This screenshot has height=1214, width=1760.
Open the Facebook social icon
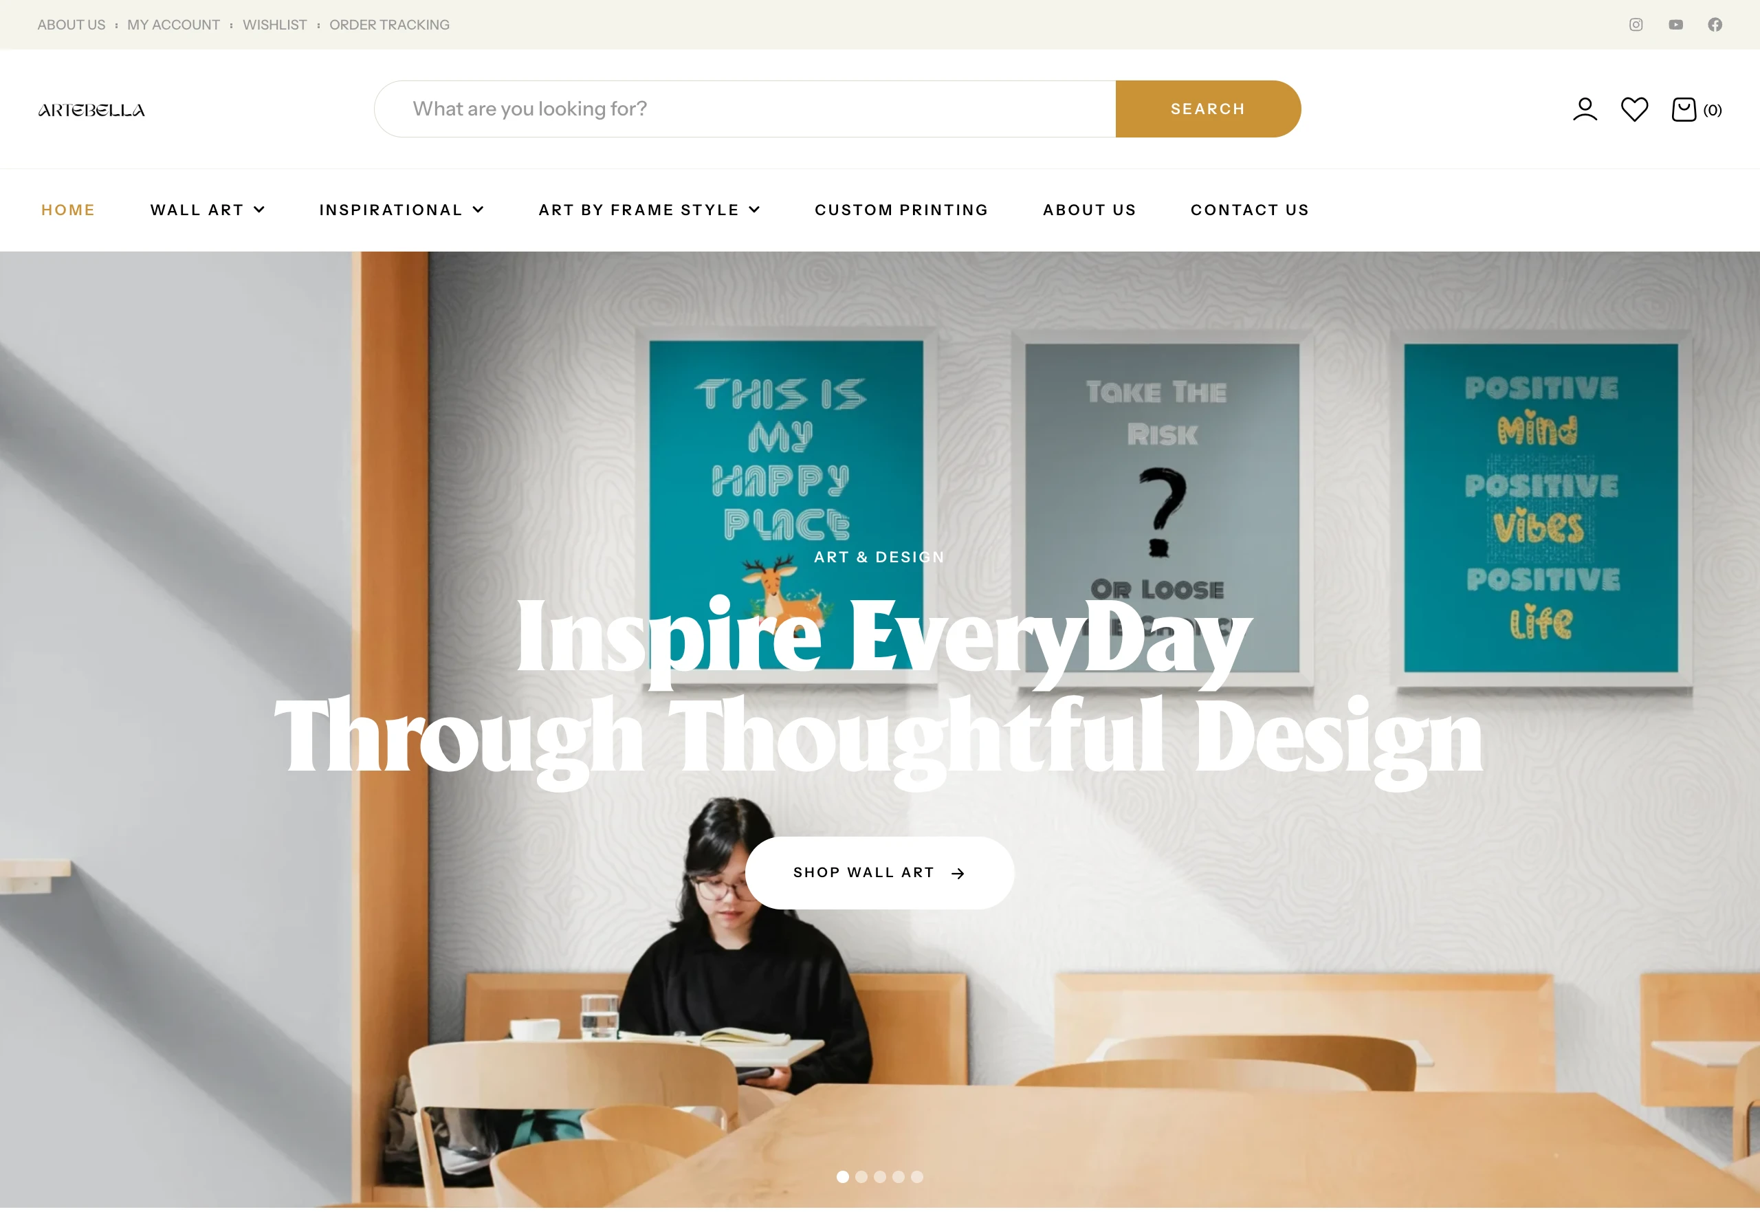[x=1715, y=24]
